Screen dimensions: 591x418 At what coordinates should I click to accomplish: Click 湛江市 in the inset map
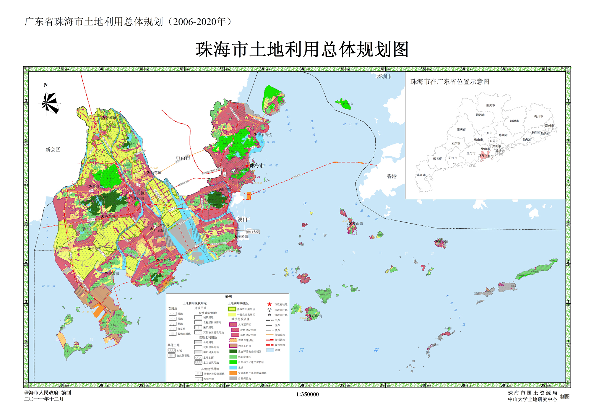click(x=421, y=175)
